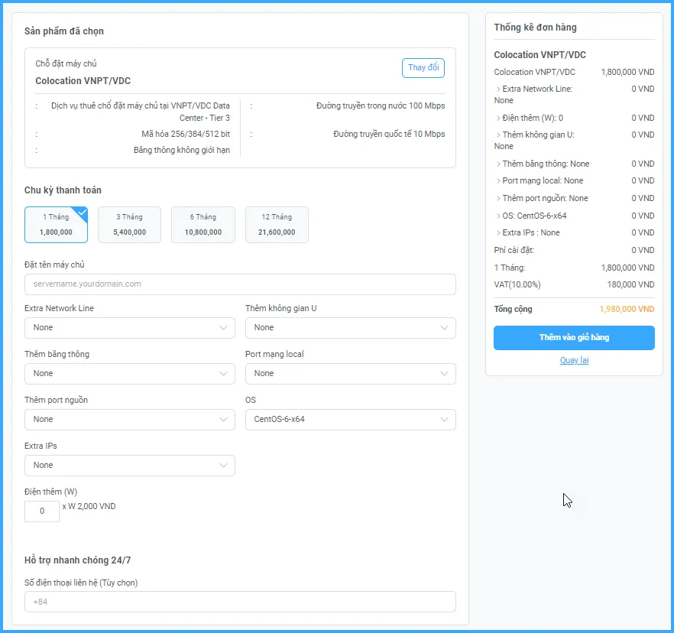The image size is (674, 633).
Task: Expand the Thêm port nguồn dropdown
Action: point(129,420)
